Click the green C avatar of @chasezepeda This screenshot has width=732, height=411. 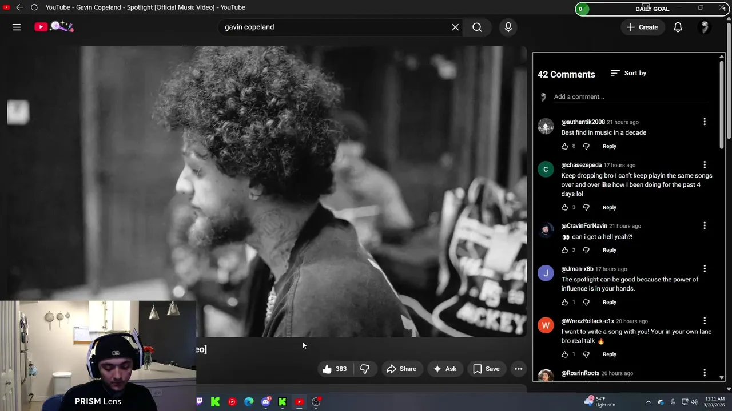tap(546, 169)
